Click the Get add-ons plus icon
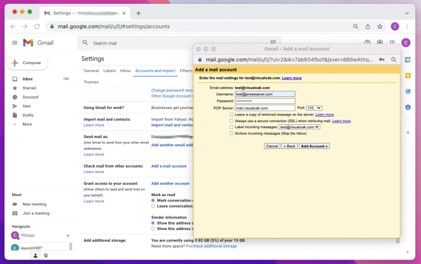 tap(408, 133)
